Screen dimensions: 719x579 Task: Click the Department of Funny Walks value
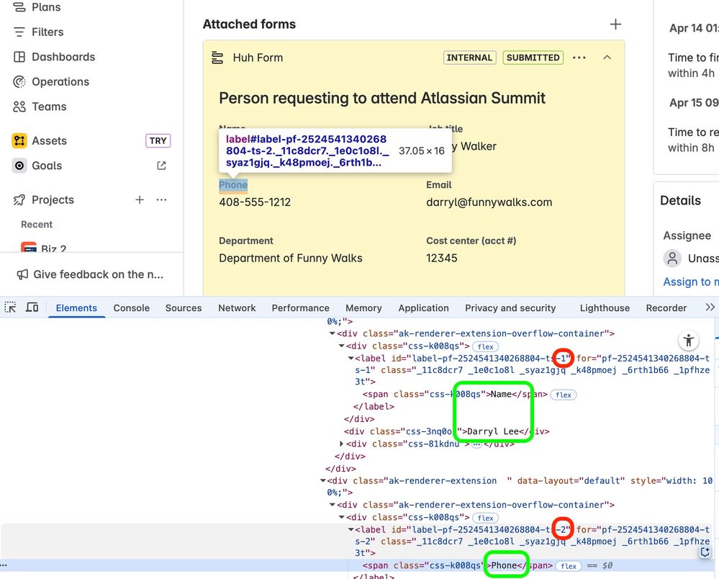click(x=291, y=259)
